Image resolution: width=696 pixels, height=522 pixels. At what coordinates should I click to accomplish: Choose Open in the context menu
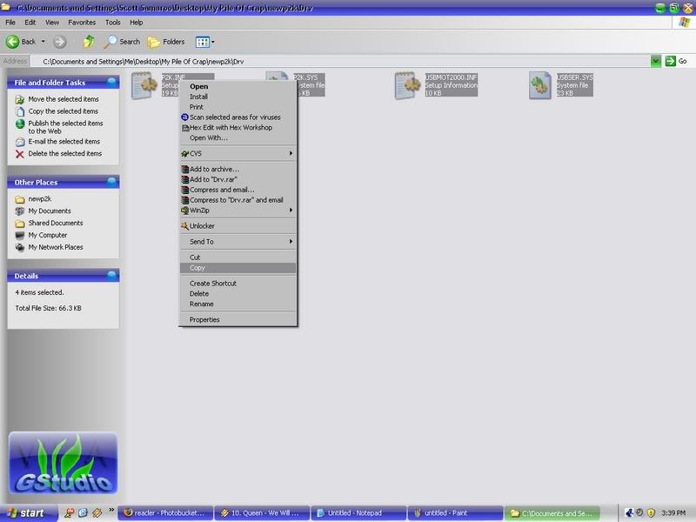coord(238,86)
